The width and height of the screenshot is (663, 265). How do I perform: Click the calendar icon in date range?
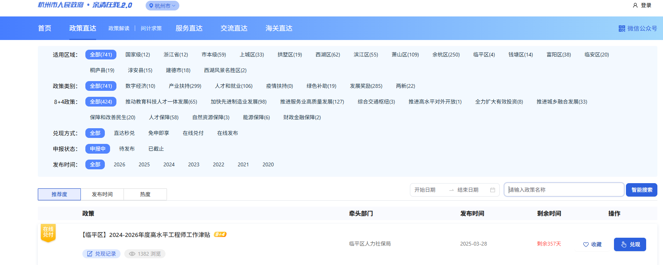(x=493, y=190)
